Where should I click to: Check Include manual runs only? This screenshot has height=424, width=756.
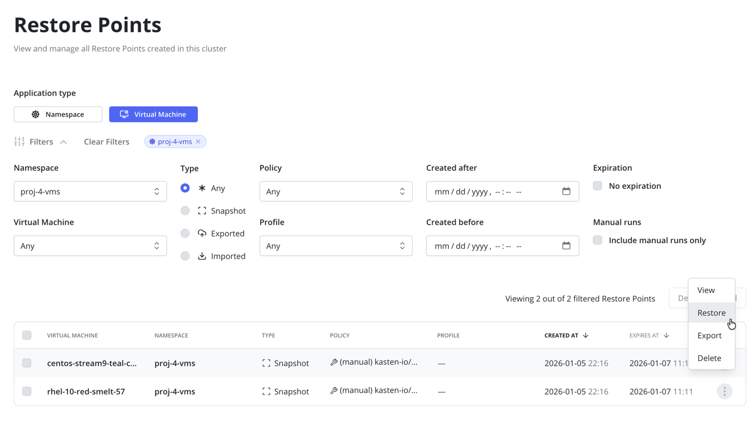point(597,240)
